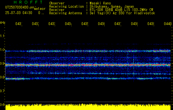Click the 0431 time marker
173x110 pixels.
coord(19,24)
